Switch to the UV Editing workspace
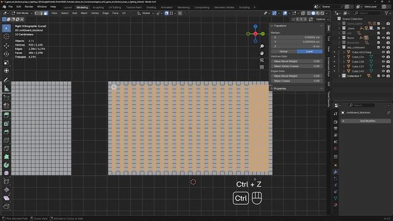393x221 pixels. (x=115, y=7)
